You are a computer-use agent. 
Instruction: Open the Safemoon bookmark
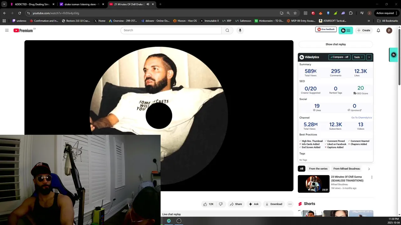click(243, 21)
